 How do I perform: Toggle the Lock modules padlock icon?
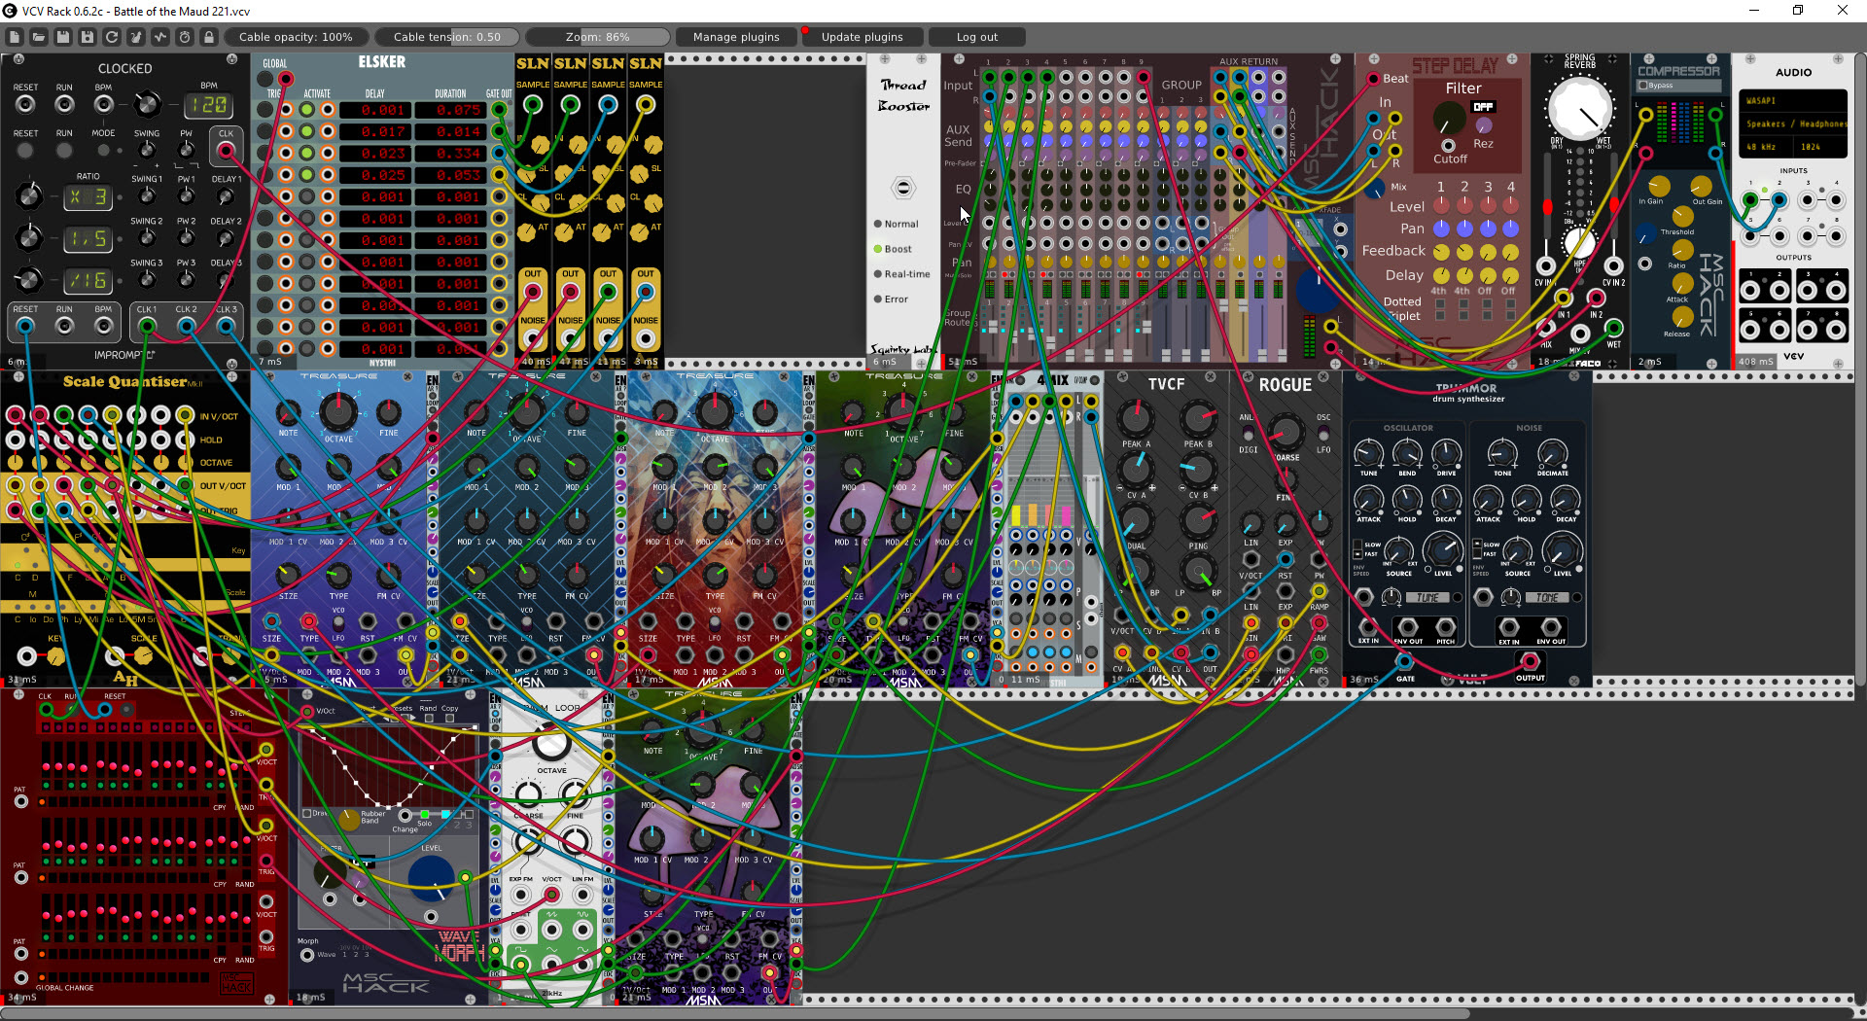point(209,37)
